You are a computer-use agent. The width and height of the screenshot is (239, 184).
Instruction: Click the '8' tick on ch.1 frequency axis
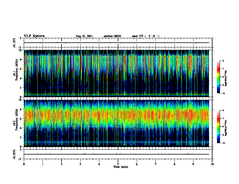pyautogui.click(x=21, y=60)
